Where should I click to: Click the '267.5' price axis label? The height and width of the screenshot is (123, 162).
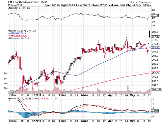(155, 52)
